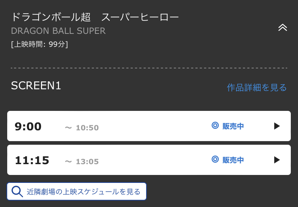Viewport: 298px width, 207px height.
Task: Click the ドラゴンボール超 スーパーヒーロー title
Action: coord(95,17)
